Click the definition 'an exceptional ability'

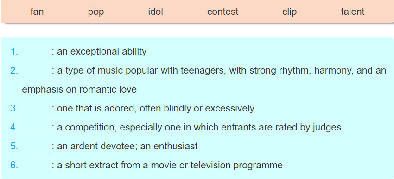(x=102, y=52)
